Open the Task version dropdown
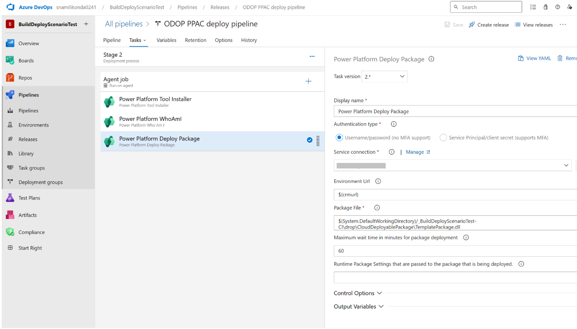This screenshot has width=577, height=329. [384, 76]
